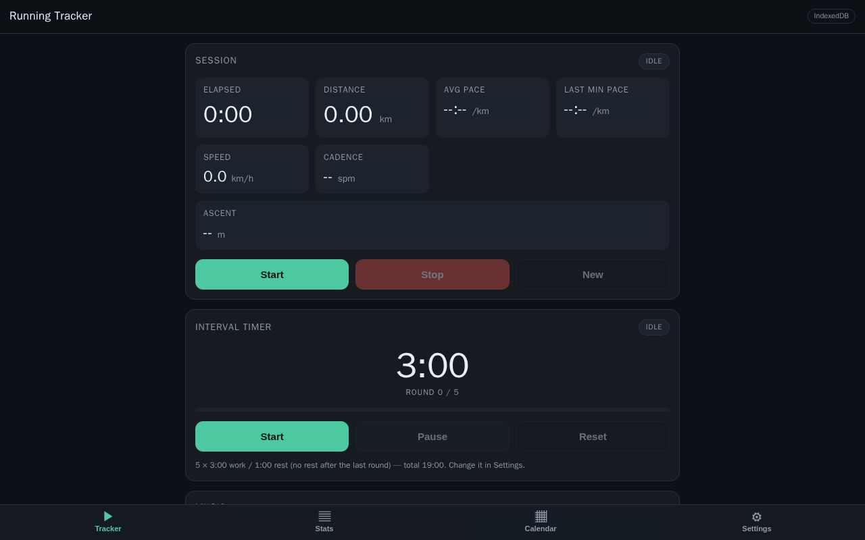This screenshot has width=865, height=540.
Task: Open the Tracker tab play icon
Action: point(108,516)
